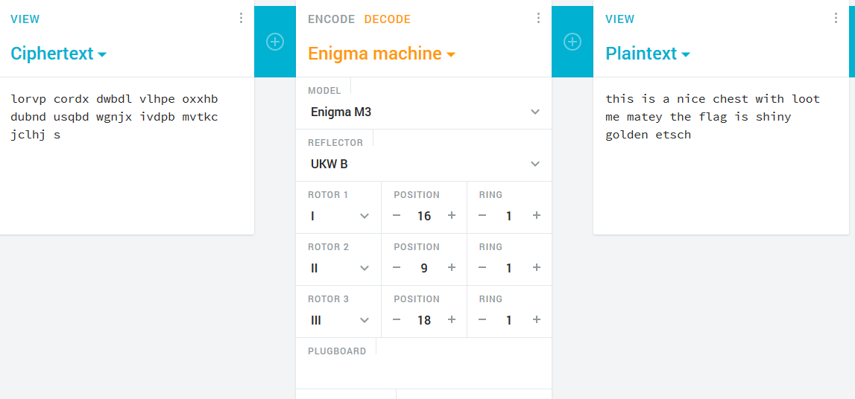855x399 pixels.
Task: Open the Enigma machine three-dot menu
Action: 538,19
